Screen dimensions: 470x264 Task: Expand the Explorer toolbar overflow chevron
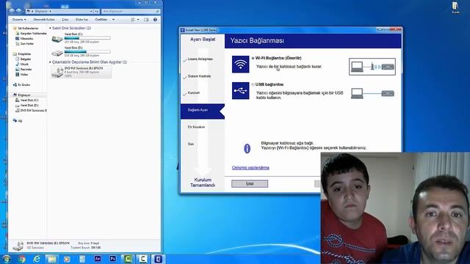113,20
